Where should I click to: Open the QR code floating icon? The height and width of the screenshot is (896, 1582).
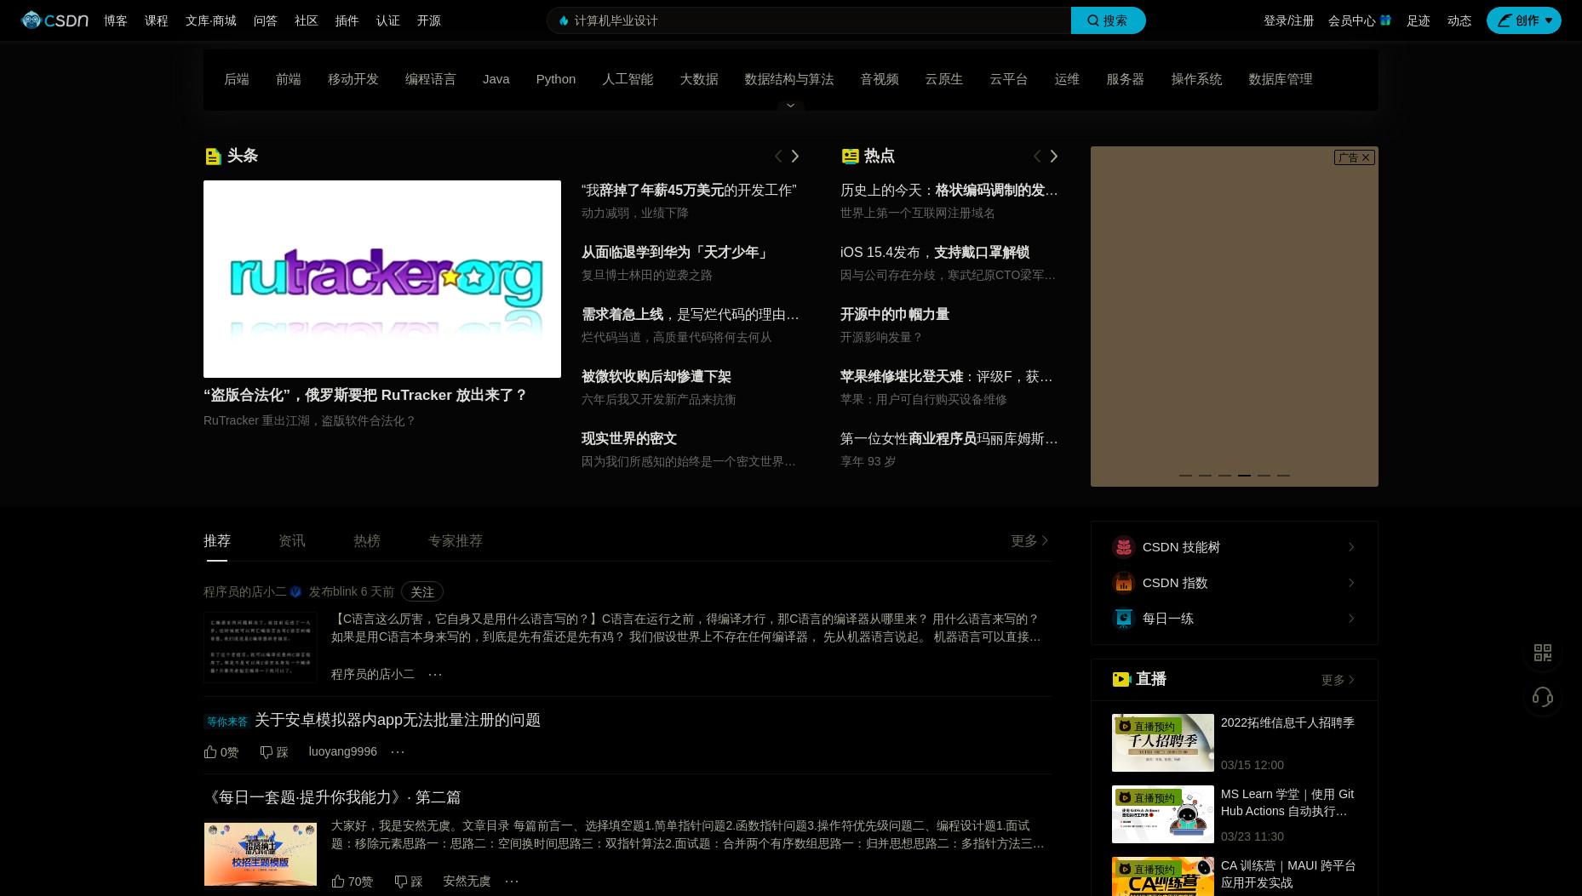coord(1543,653)
